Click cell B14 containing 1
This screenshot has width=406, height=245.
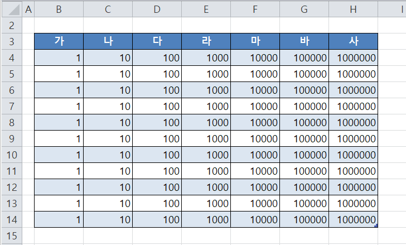(x=59, y=219)
